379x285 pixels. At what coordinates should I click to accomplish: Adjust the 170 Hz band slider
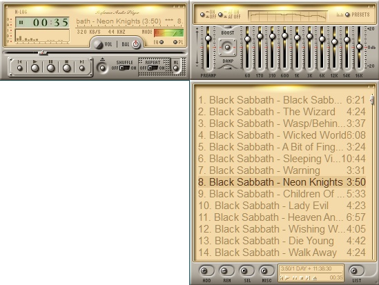click(260, 48)
